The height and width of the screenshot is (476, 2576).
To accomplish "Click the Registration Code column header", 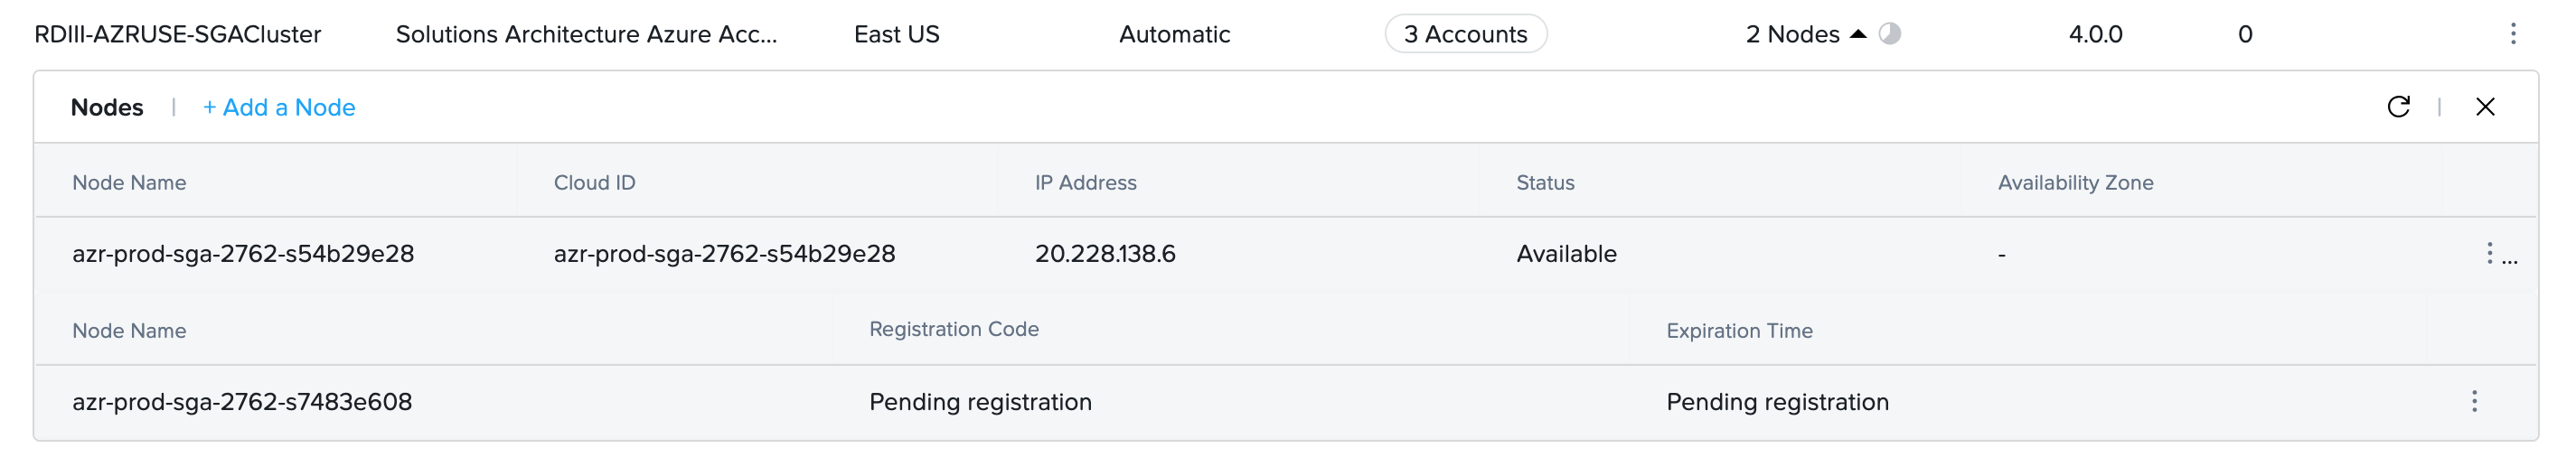I will pyautogui.click(x=953, y=329).
